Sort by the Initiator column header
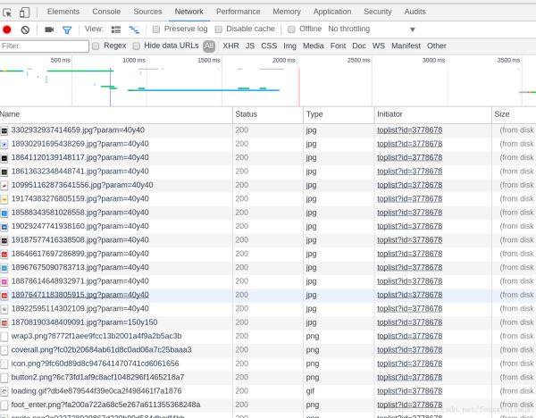Image resolution: width=536 pixels, height=418 pixels. point(432,114)
